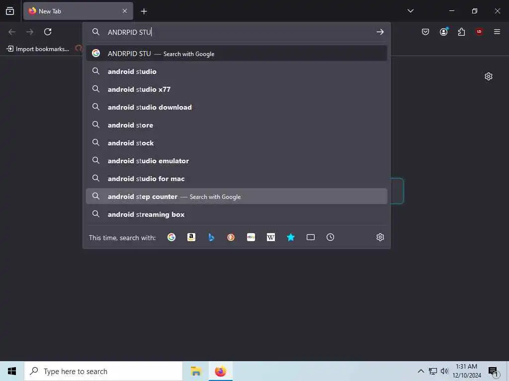Select 'ANDRPID STU — Search with Google' result

pos(236,54)
